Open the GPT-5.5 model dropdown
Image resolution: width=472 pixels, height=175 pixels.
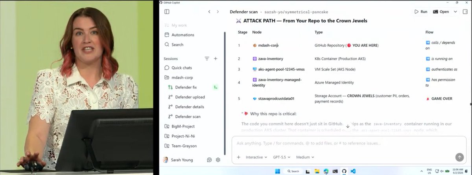(x=282, y=157)
